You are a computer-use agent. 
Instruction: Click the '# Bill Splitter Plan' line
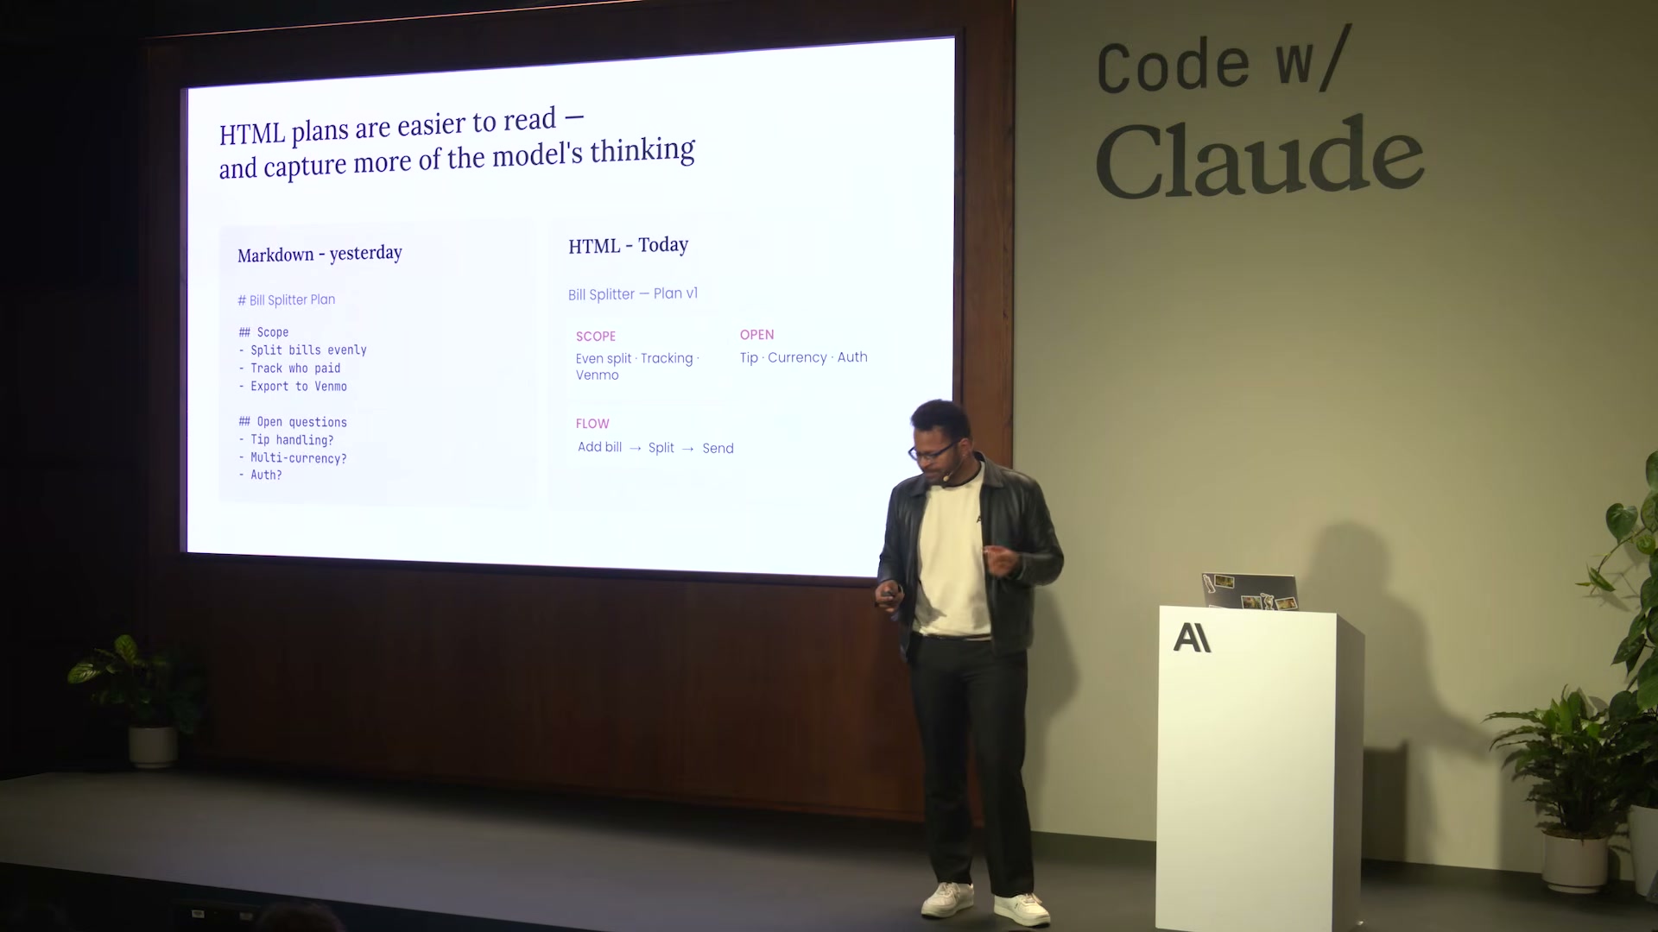[287, 299]
